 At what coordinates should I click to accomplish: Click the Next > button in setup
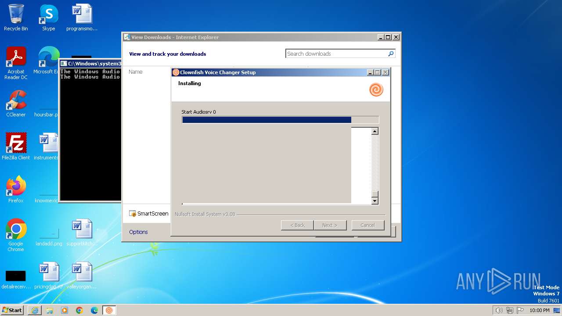click(330, 225)
